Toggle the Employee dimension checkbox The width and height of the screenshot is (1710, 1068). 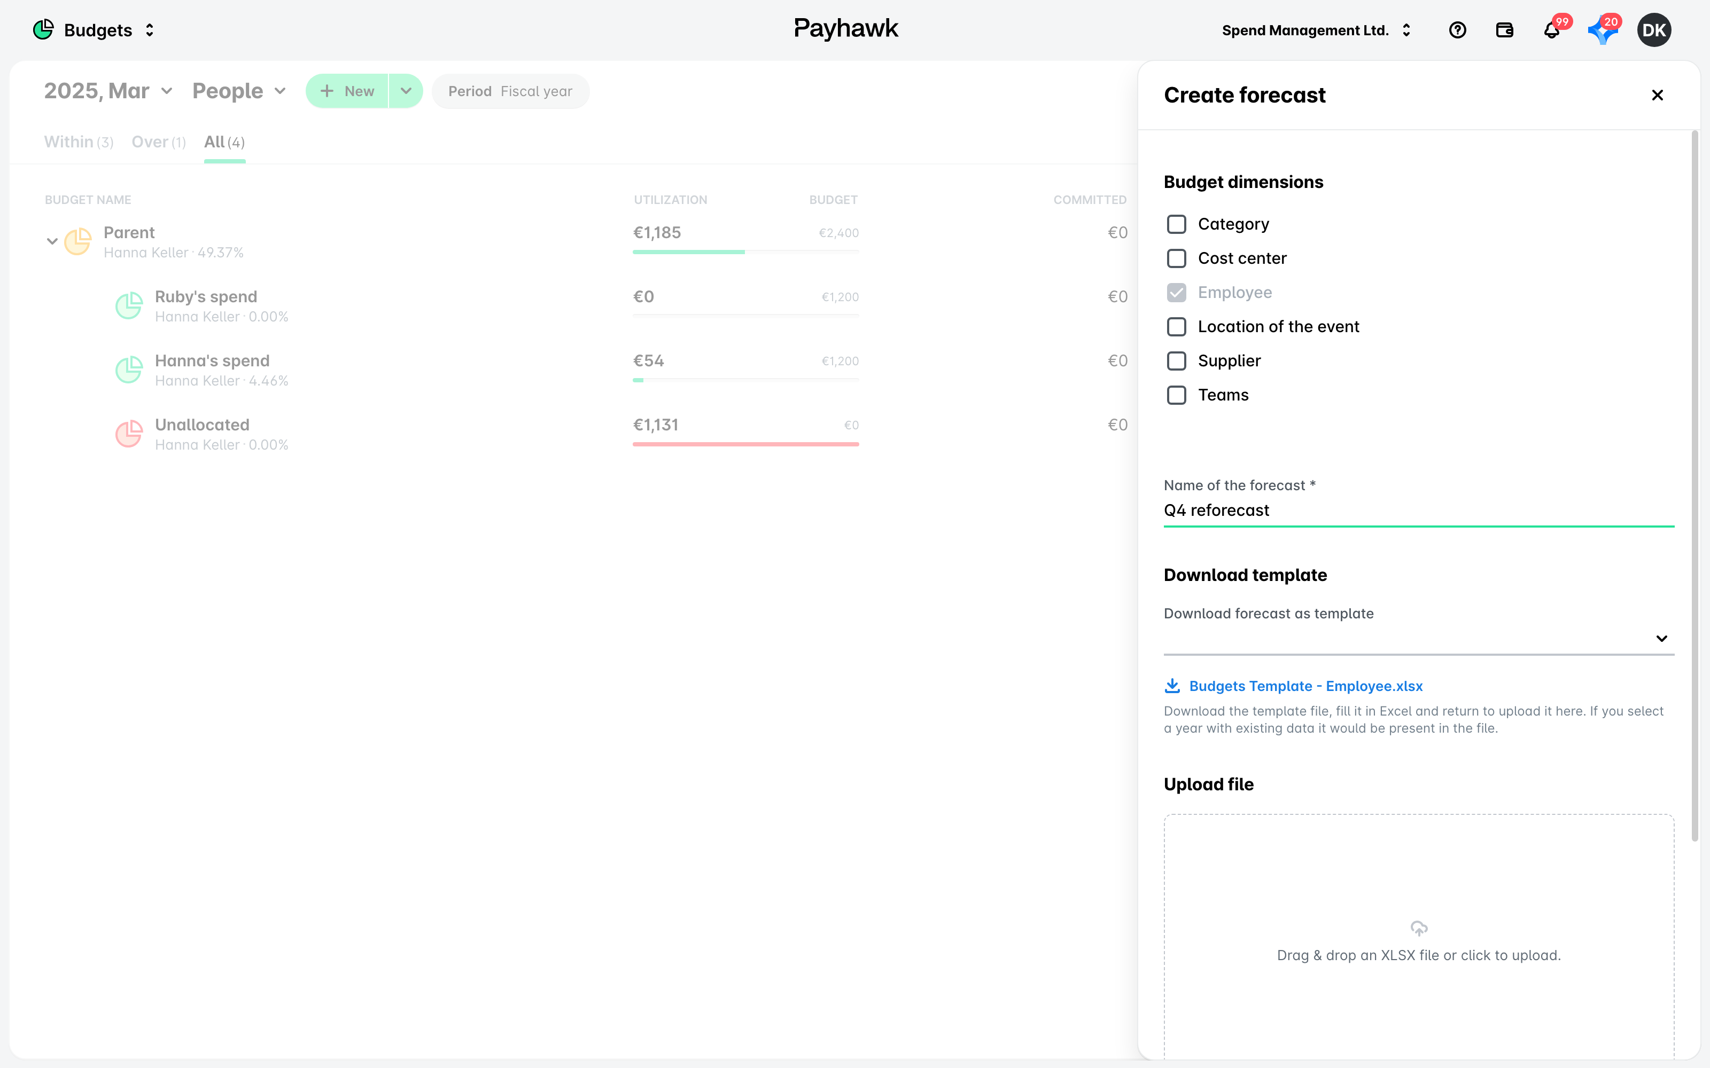click(1177, 293)
